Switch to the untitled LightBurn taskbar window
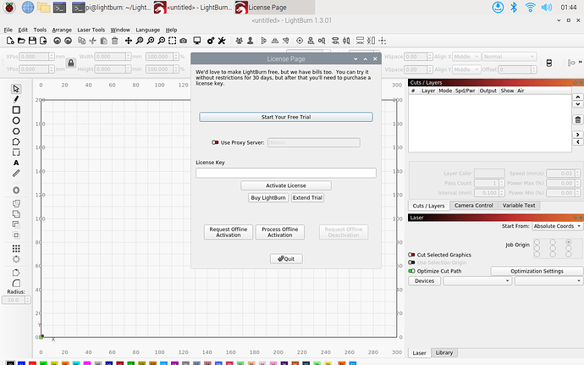 193,7
